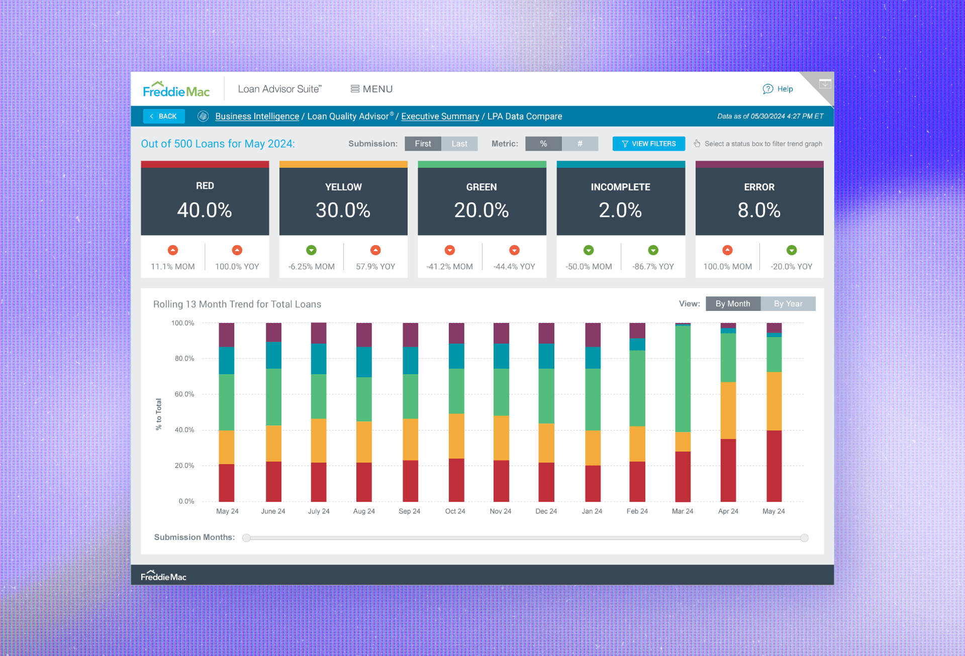965x656 pixels.
Task: Open the Executive Summary breadcrumb link
Action: [440, 116]
